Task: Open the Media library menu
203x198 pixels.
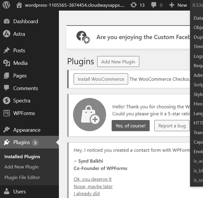Action: coord(20,63)
